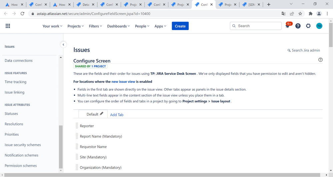Click the Create button
333x177 pixels.
pyautogui.click(x=180, y=26)
